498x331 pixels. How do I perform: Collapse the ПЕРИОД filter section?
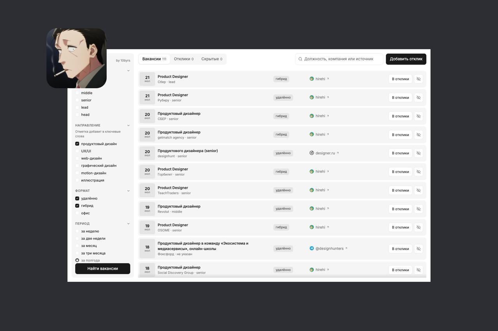128,224
